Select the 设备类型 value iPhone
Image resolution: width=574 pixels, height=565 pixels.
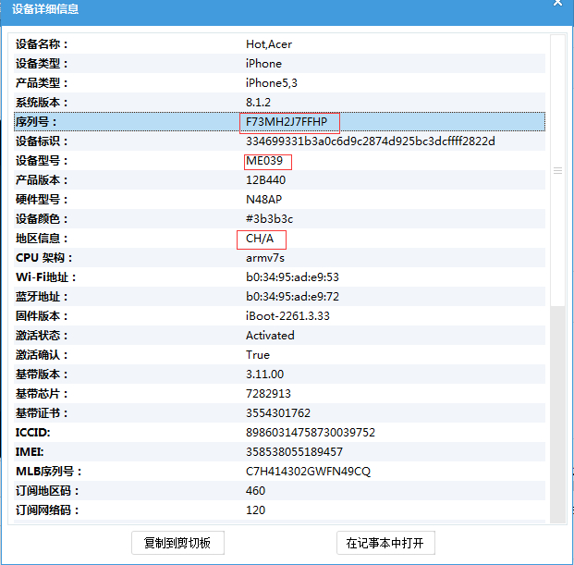263,64
